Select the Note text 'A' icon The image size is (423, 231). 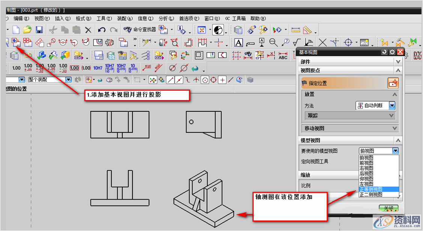point(239,43)
